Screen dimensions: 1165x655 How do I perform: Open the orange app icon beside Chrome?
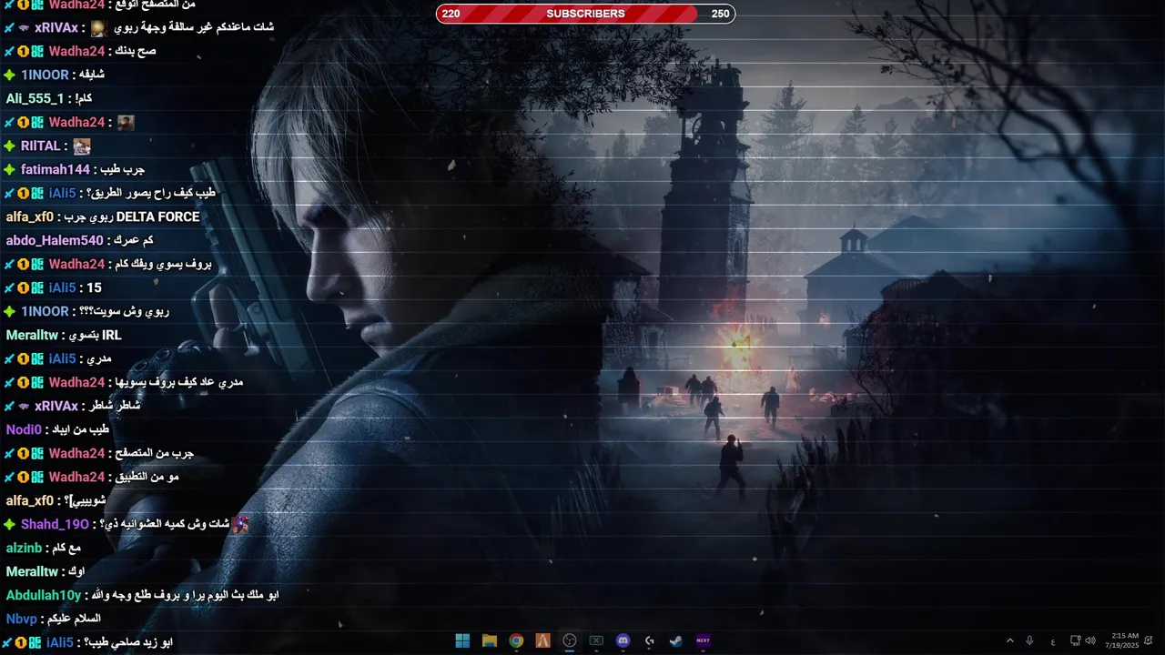[x=542, y=640]
